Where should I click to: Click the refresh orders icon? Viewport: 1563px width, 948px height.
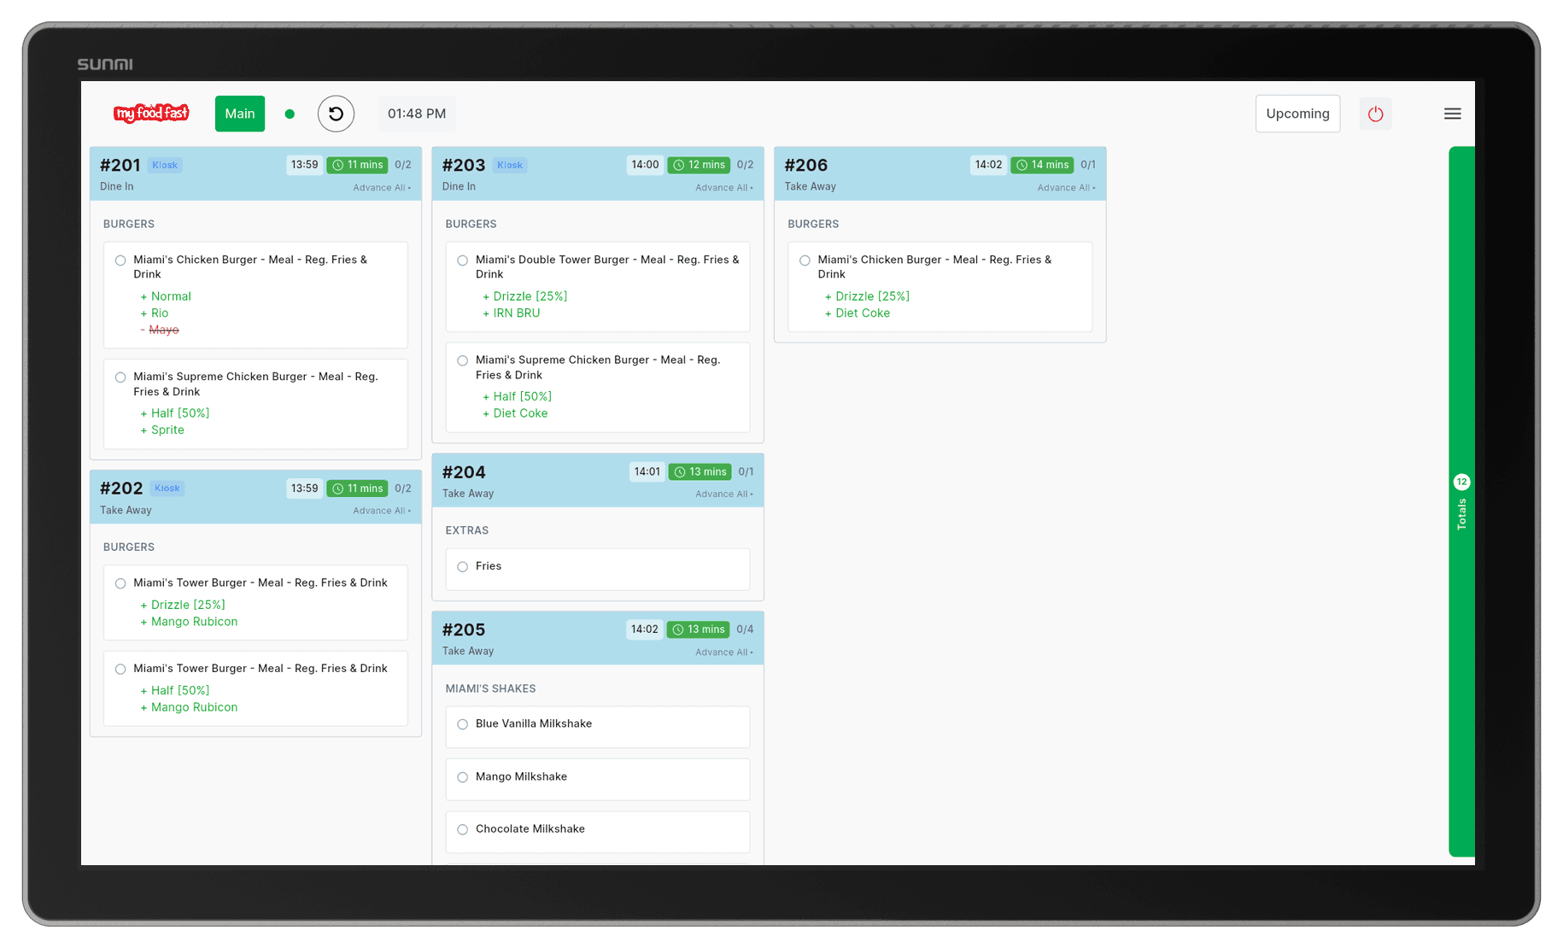[x=336, y=114]
